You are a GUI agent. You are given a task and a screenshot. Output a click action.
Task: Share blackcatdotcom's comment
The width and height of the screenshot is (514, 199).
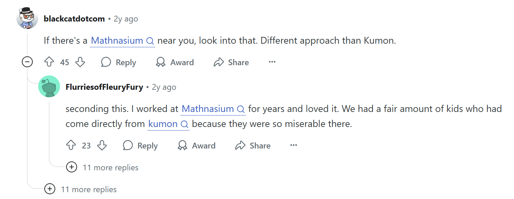[x=231, y=62]
